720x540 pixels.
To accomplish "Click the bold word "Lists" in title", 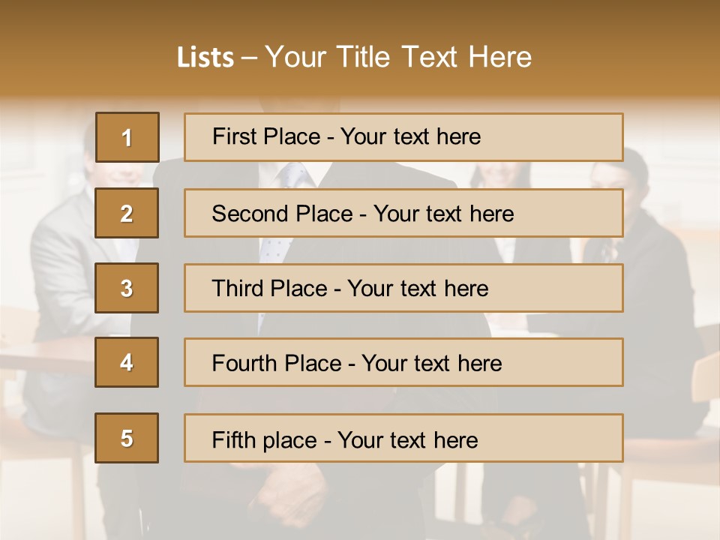I will click(x=205, y=58).
